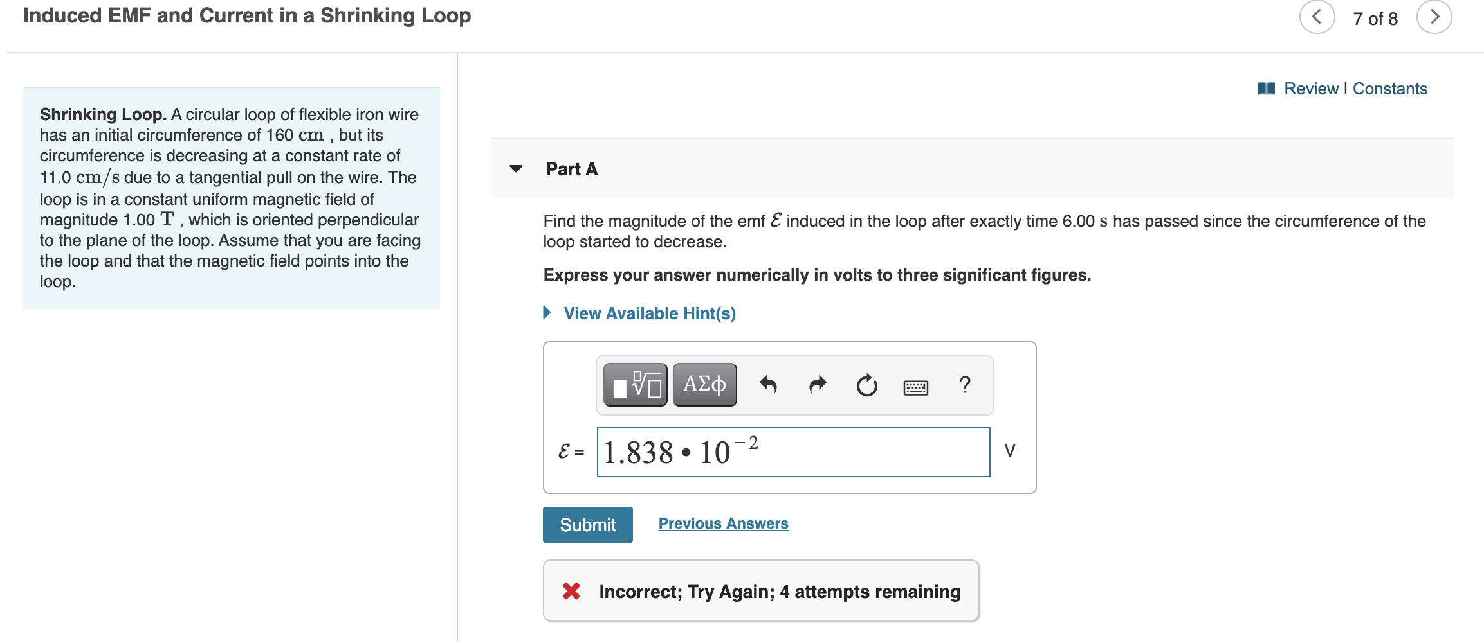
Task: Open Previous Answers
Action: point(722,523)
